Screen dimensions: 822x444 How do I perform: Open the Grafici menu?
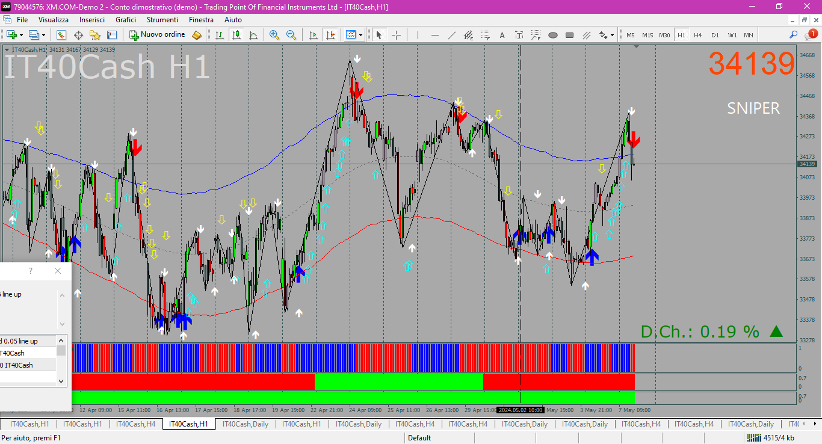126,20
